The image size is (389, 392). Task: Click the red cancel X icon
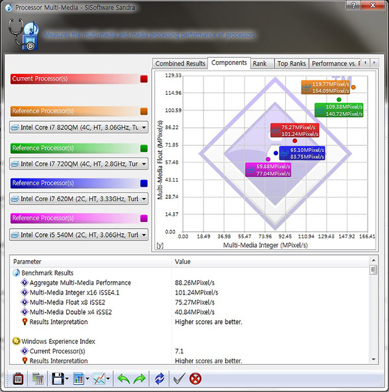(x=195, y=379)
